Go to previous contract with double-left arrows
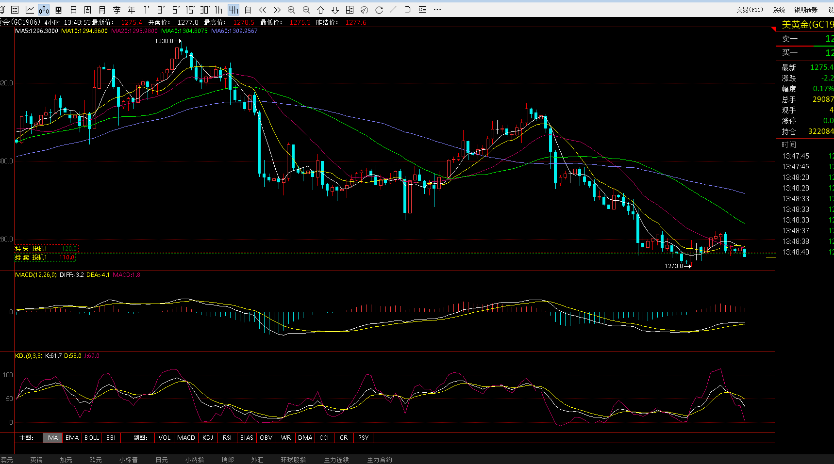 tap(263, 10)
